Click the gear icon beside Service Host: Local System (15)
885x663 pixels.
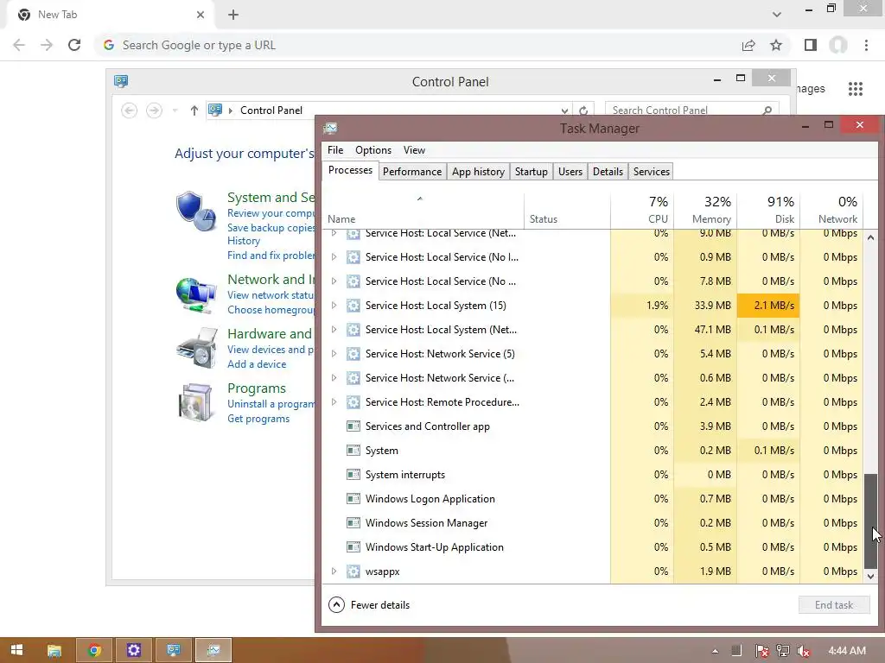353,306
